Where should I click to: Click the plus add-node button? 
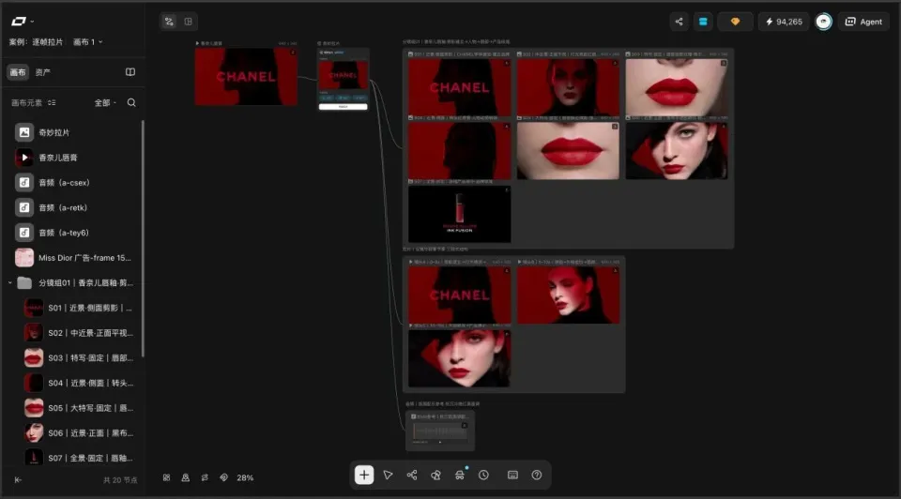[x=364, y=475]
